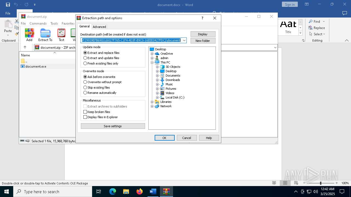The image size is (351, 197).
Task: Click the up-one-level arrow in WinRAR
Action: point(25,47)
